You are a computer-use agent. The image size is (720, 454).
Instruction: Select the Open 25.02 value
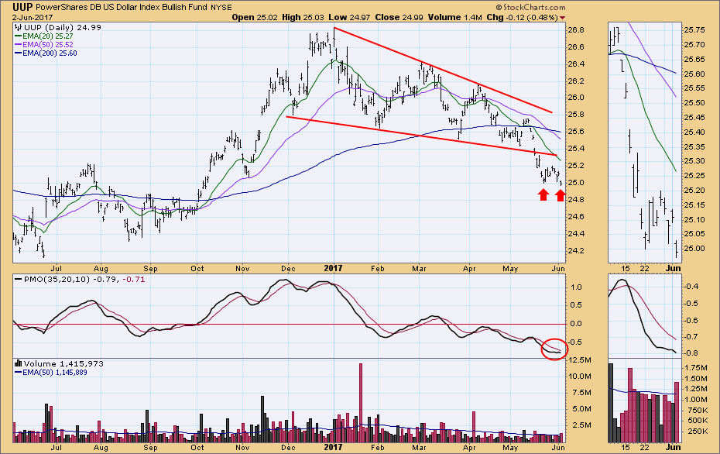point(255,18)
